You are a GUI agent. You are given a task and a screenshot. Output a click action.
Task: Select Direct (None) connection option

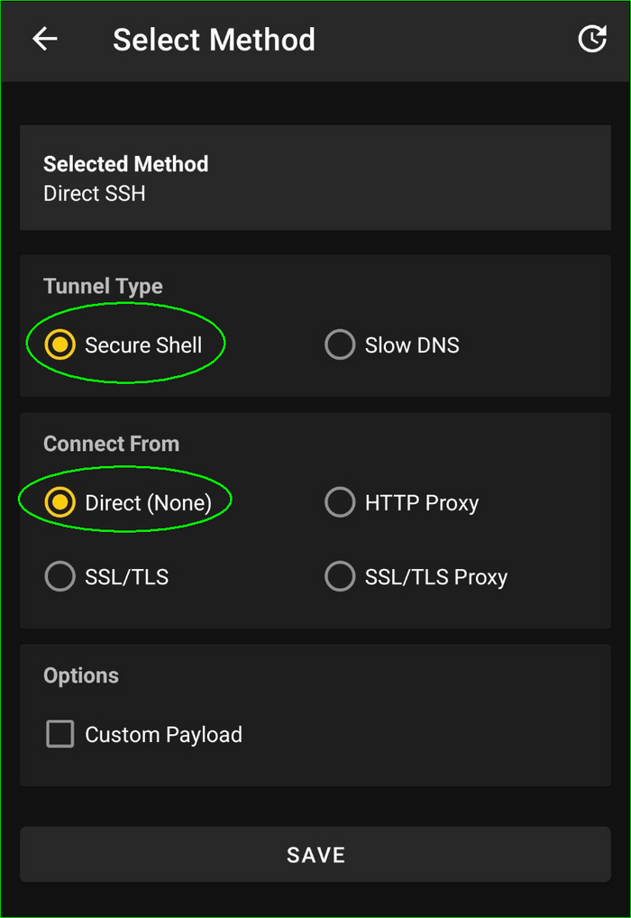60,502
